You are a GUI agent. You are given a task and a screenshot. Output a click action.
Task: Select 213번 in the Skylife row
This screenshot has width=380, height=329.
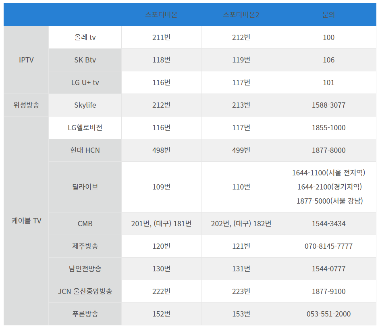(x=241, y=105)
